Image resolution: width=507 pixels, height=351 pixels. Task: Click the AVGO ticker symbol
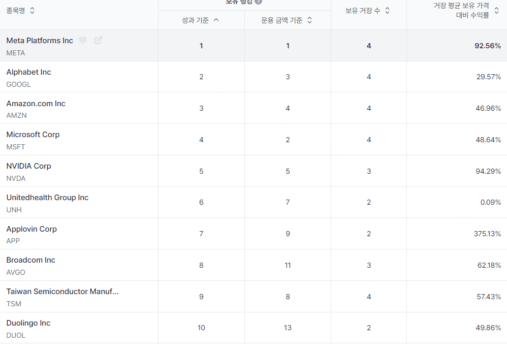[16, 272]
